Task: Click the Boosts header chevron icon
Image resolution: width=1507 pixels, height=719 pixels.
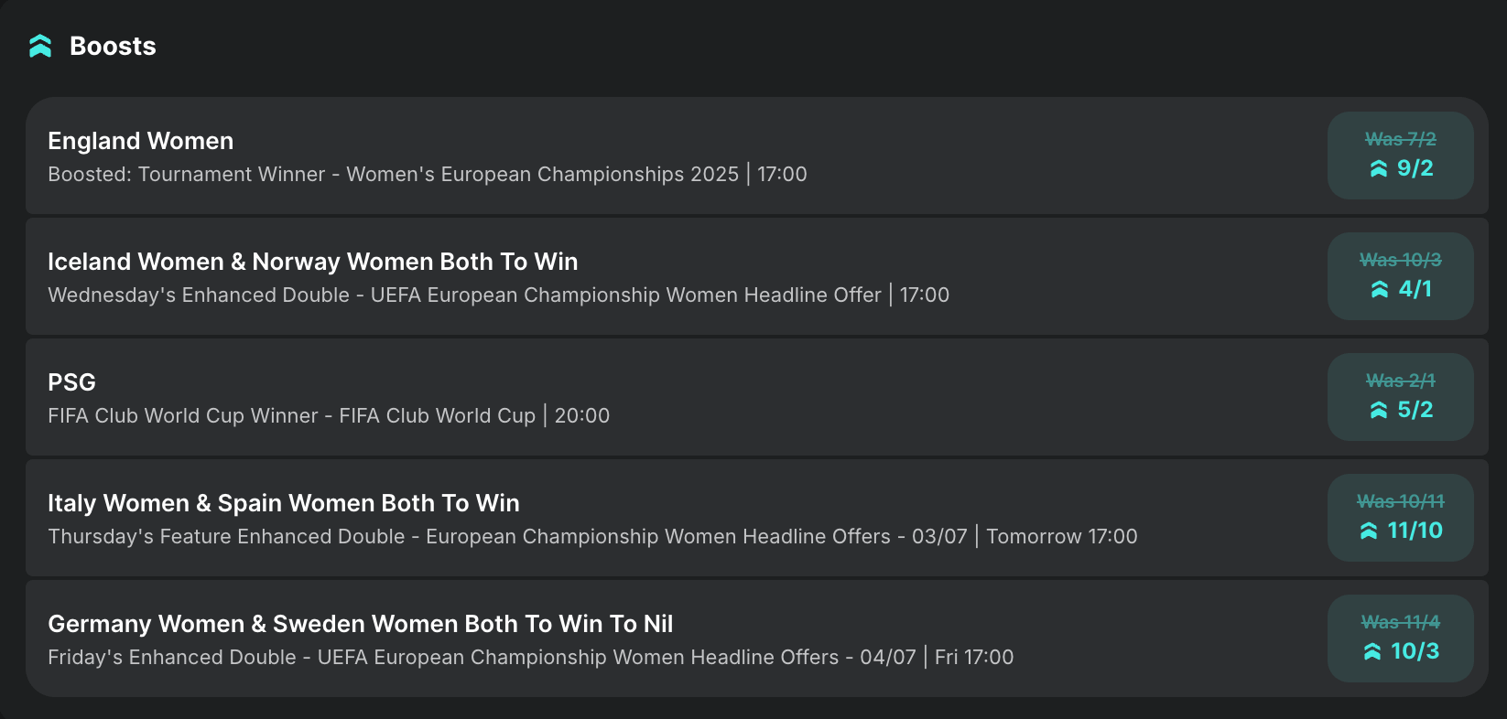Action: tap(40, 46)
